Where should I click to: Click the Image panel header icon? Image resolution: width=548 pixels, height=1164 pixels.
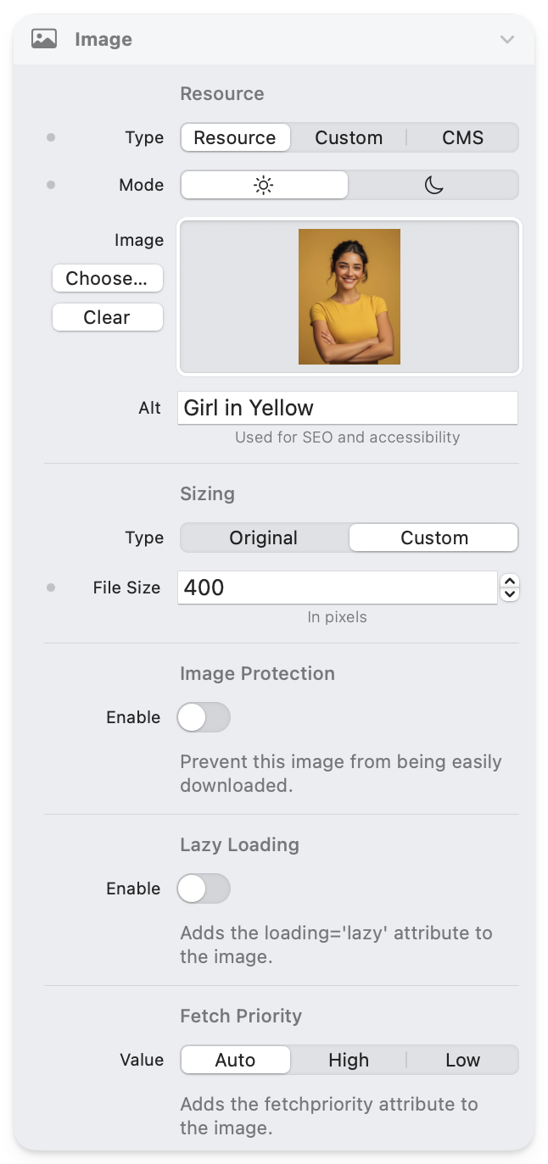pyautogui.click(x=44, y=39)
